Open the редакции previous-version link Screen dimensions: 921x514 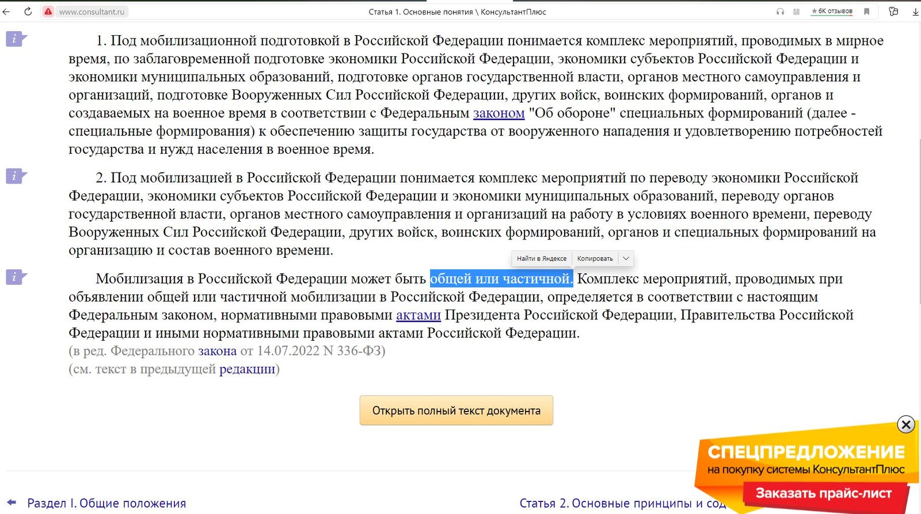[247, 369]
